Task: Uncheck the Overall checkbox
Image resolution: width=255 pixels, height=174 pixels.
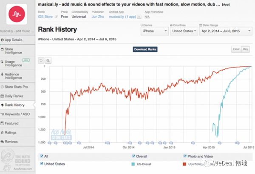Action: tap(134, 156)
